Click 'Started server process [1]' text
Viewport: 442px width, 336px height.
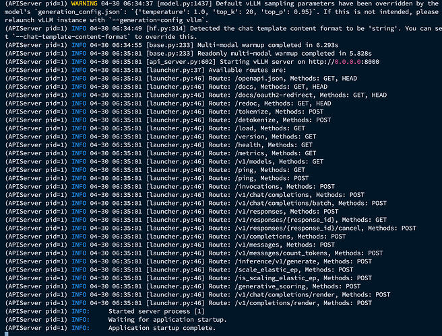[156, 312]
